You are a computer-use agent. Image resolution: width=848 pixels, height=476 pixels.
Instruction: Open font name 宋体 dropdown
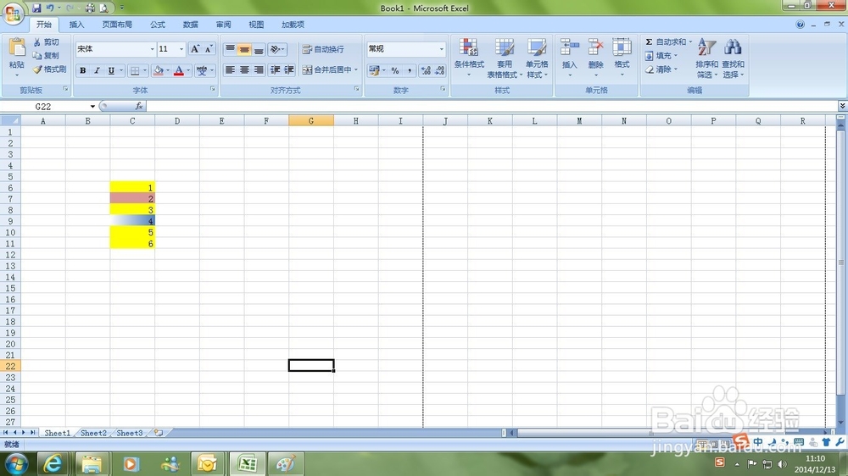[x=152, y=49]
